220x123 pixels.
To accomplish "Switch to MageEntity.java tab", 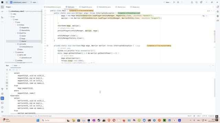I will [x=86, y=7].
